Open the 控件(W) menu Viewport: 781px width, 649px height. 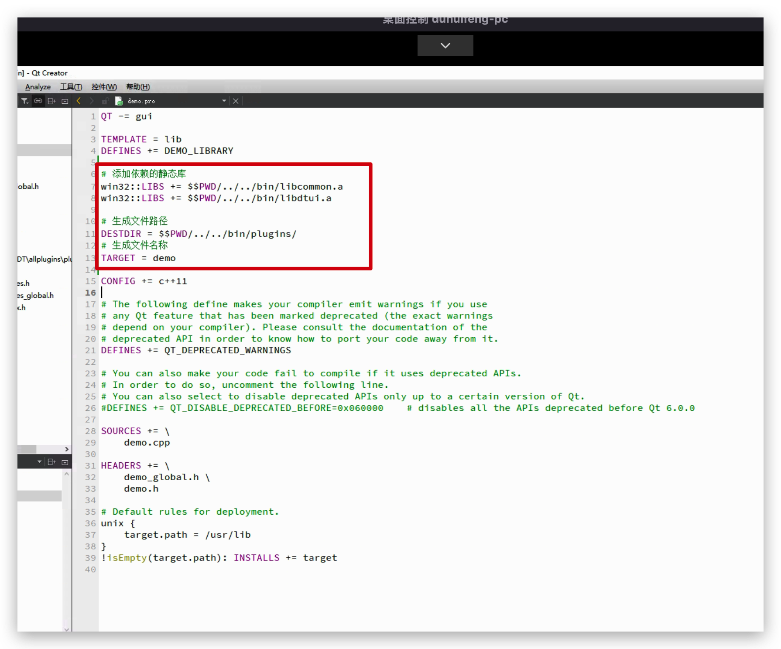pyautogui.click(x=104, y=87)
